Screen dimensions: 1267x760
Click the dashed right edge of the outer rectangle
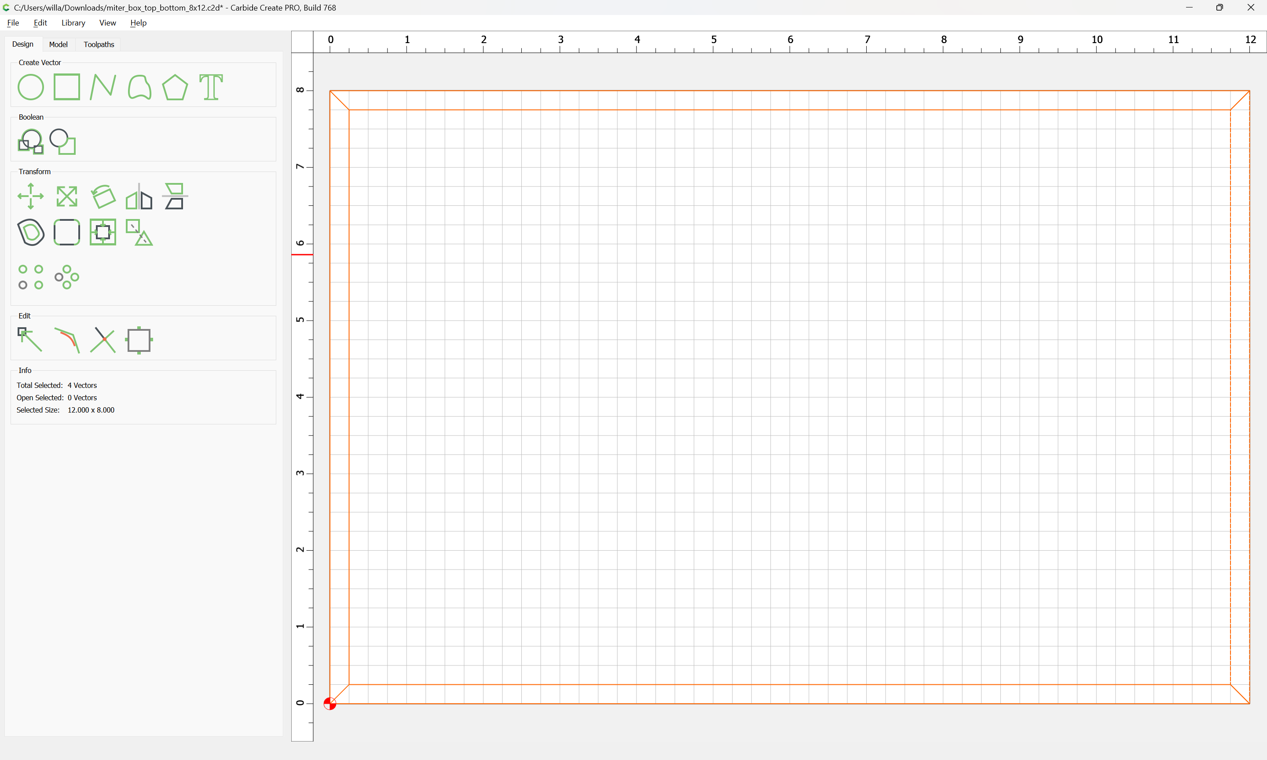click(x=1249, y=397)
